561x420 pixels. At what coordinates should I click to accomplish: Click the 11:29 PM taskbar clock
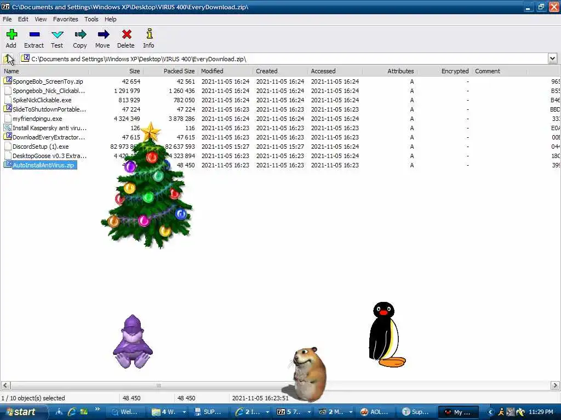(x=541, y=412)
